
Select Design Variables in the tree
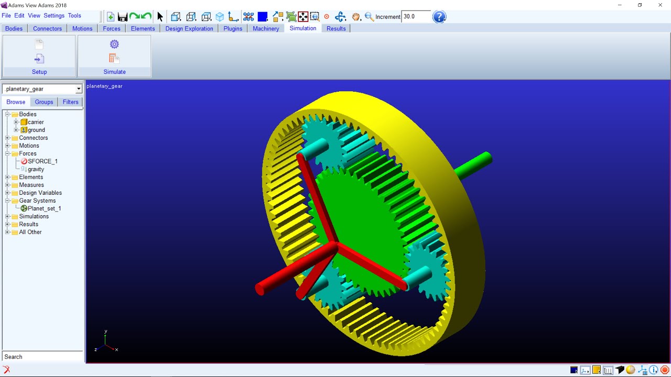[40, 193]
